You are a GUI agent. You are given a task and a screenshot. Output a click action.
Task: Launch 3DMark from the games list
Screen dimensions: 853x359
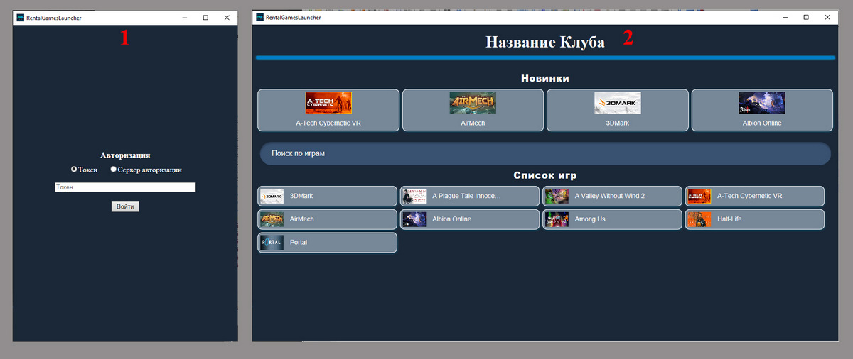327,197
